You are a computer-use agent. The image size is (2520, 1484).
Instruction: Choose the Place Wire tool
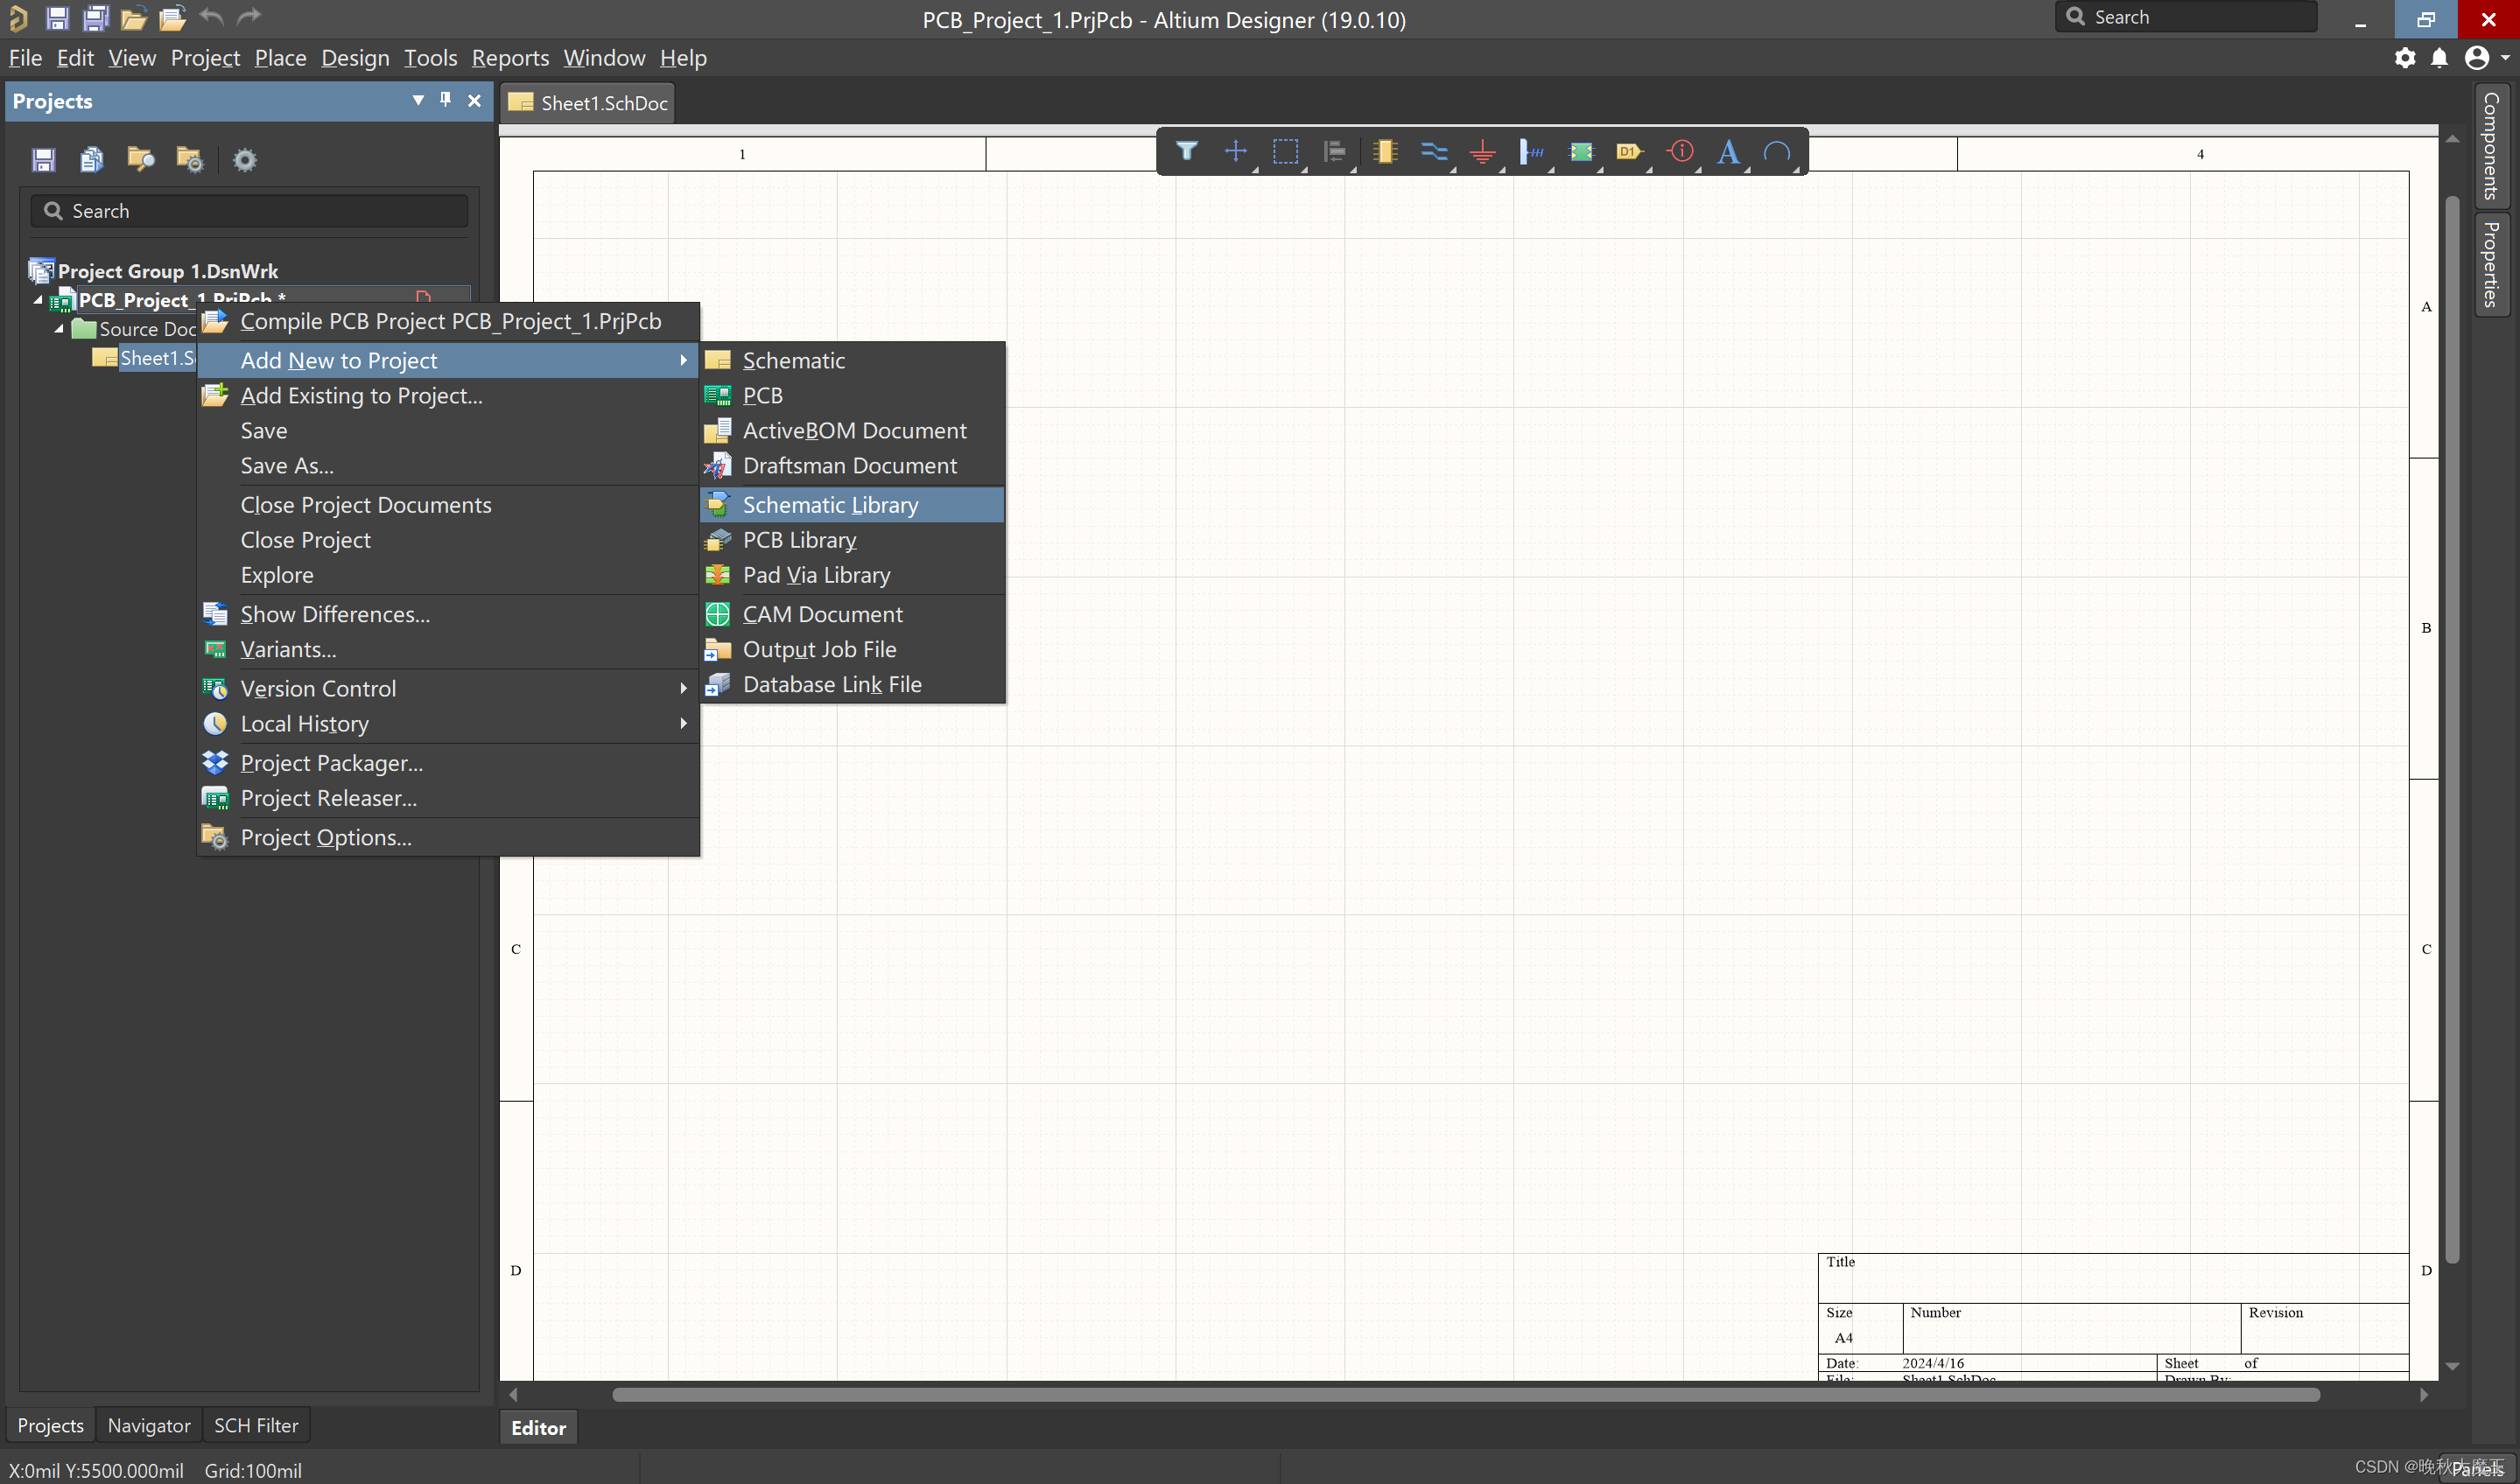click(1434, 151)
